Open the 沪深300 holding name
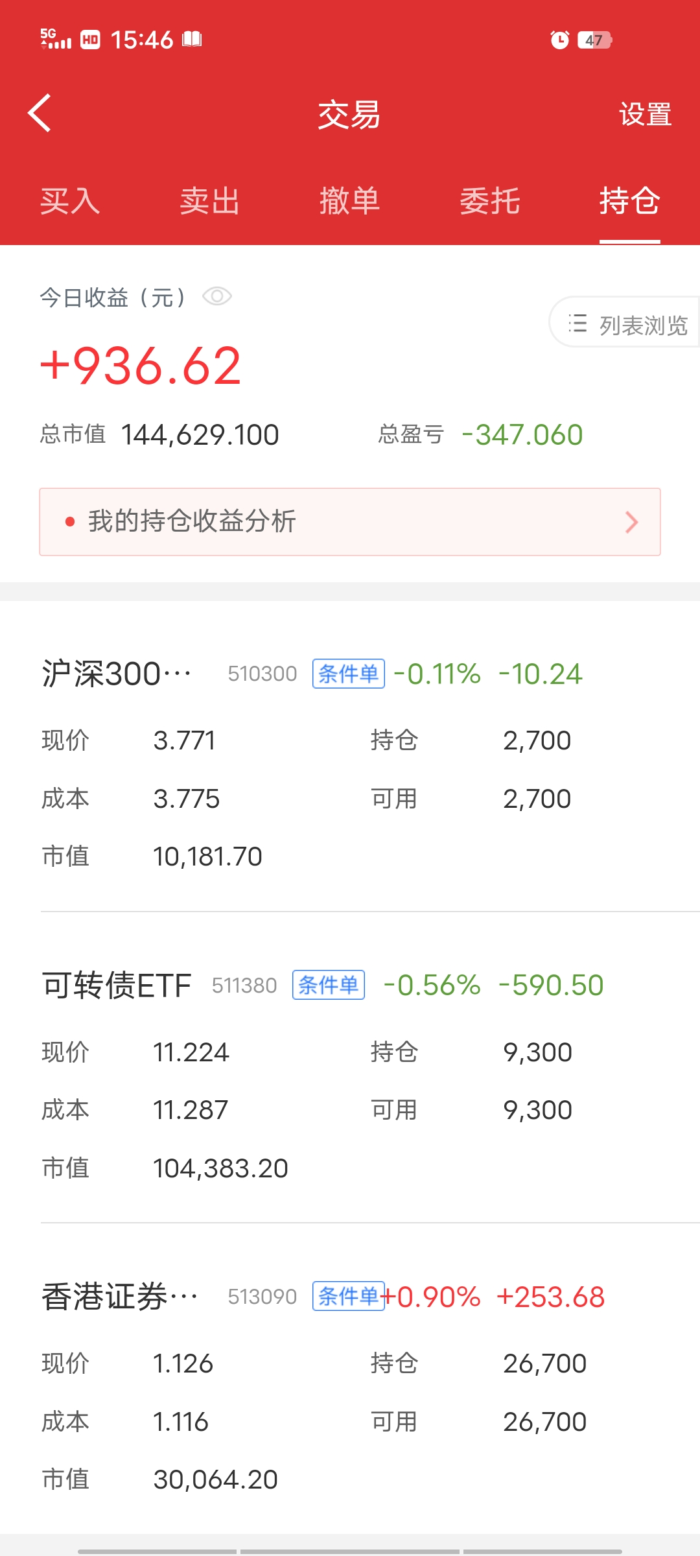This screenshot has height=1556, width=700. [x=117, y=674]
